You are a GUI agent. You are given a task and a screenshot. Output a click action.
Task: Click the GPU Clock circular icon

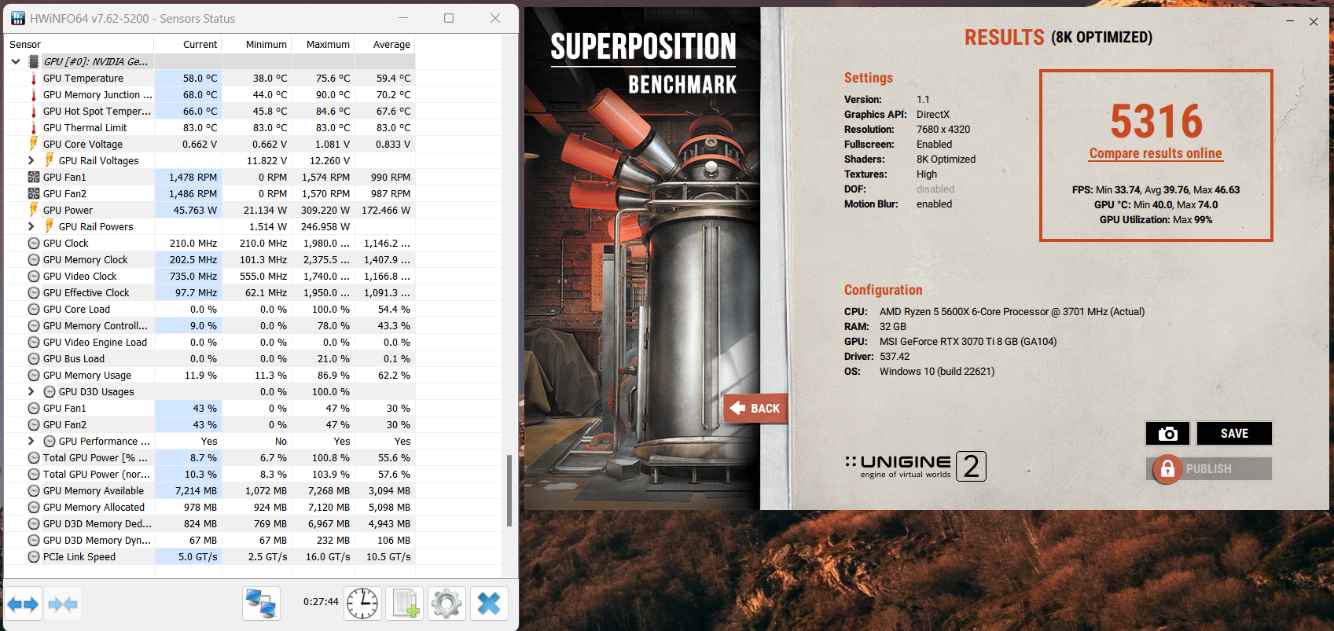pyautogui.click(x=33, y=243)
